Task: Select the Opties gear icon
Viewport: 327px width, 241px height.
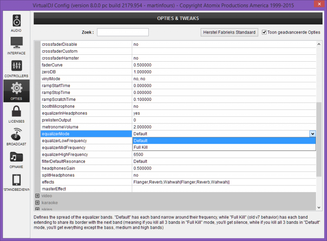Action: pos(16,88)
